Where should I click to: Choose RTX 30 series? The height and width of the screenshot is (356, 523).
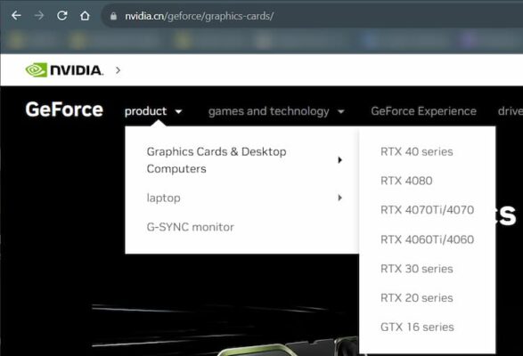[x=417, y=269]
